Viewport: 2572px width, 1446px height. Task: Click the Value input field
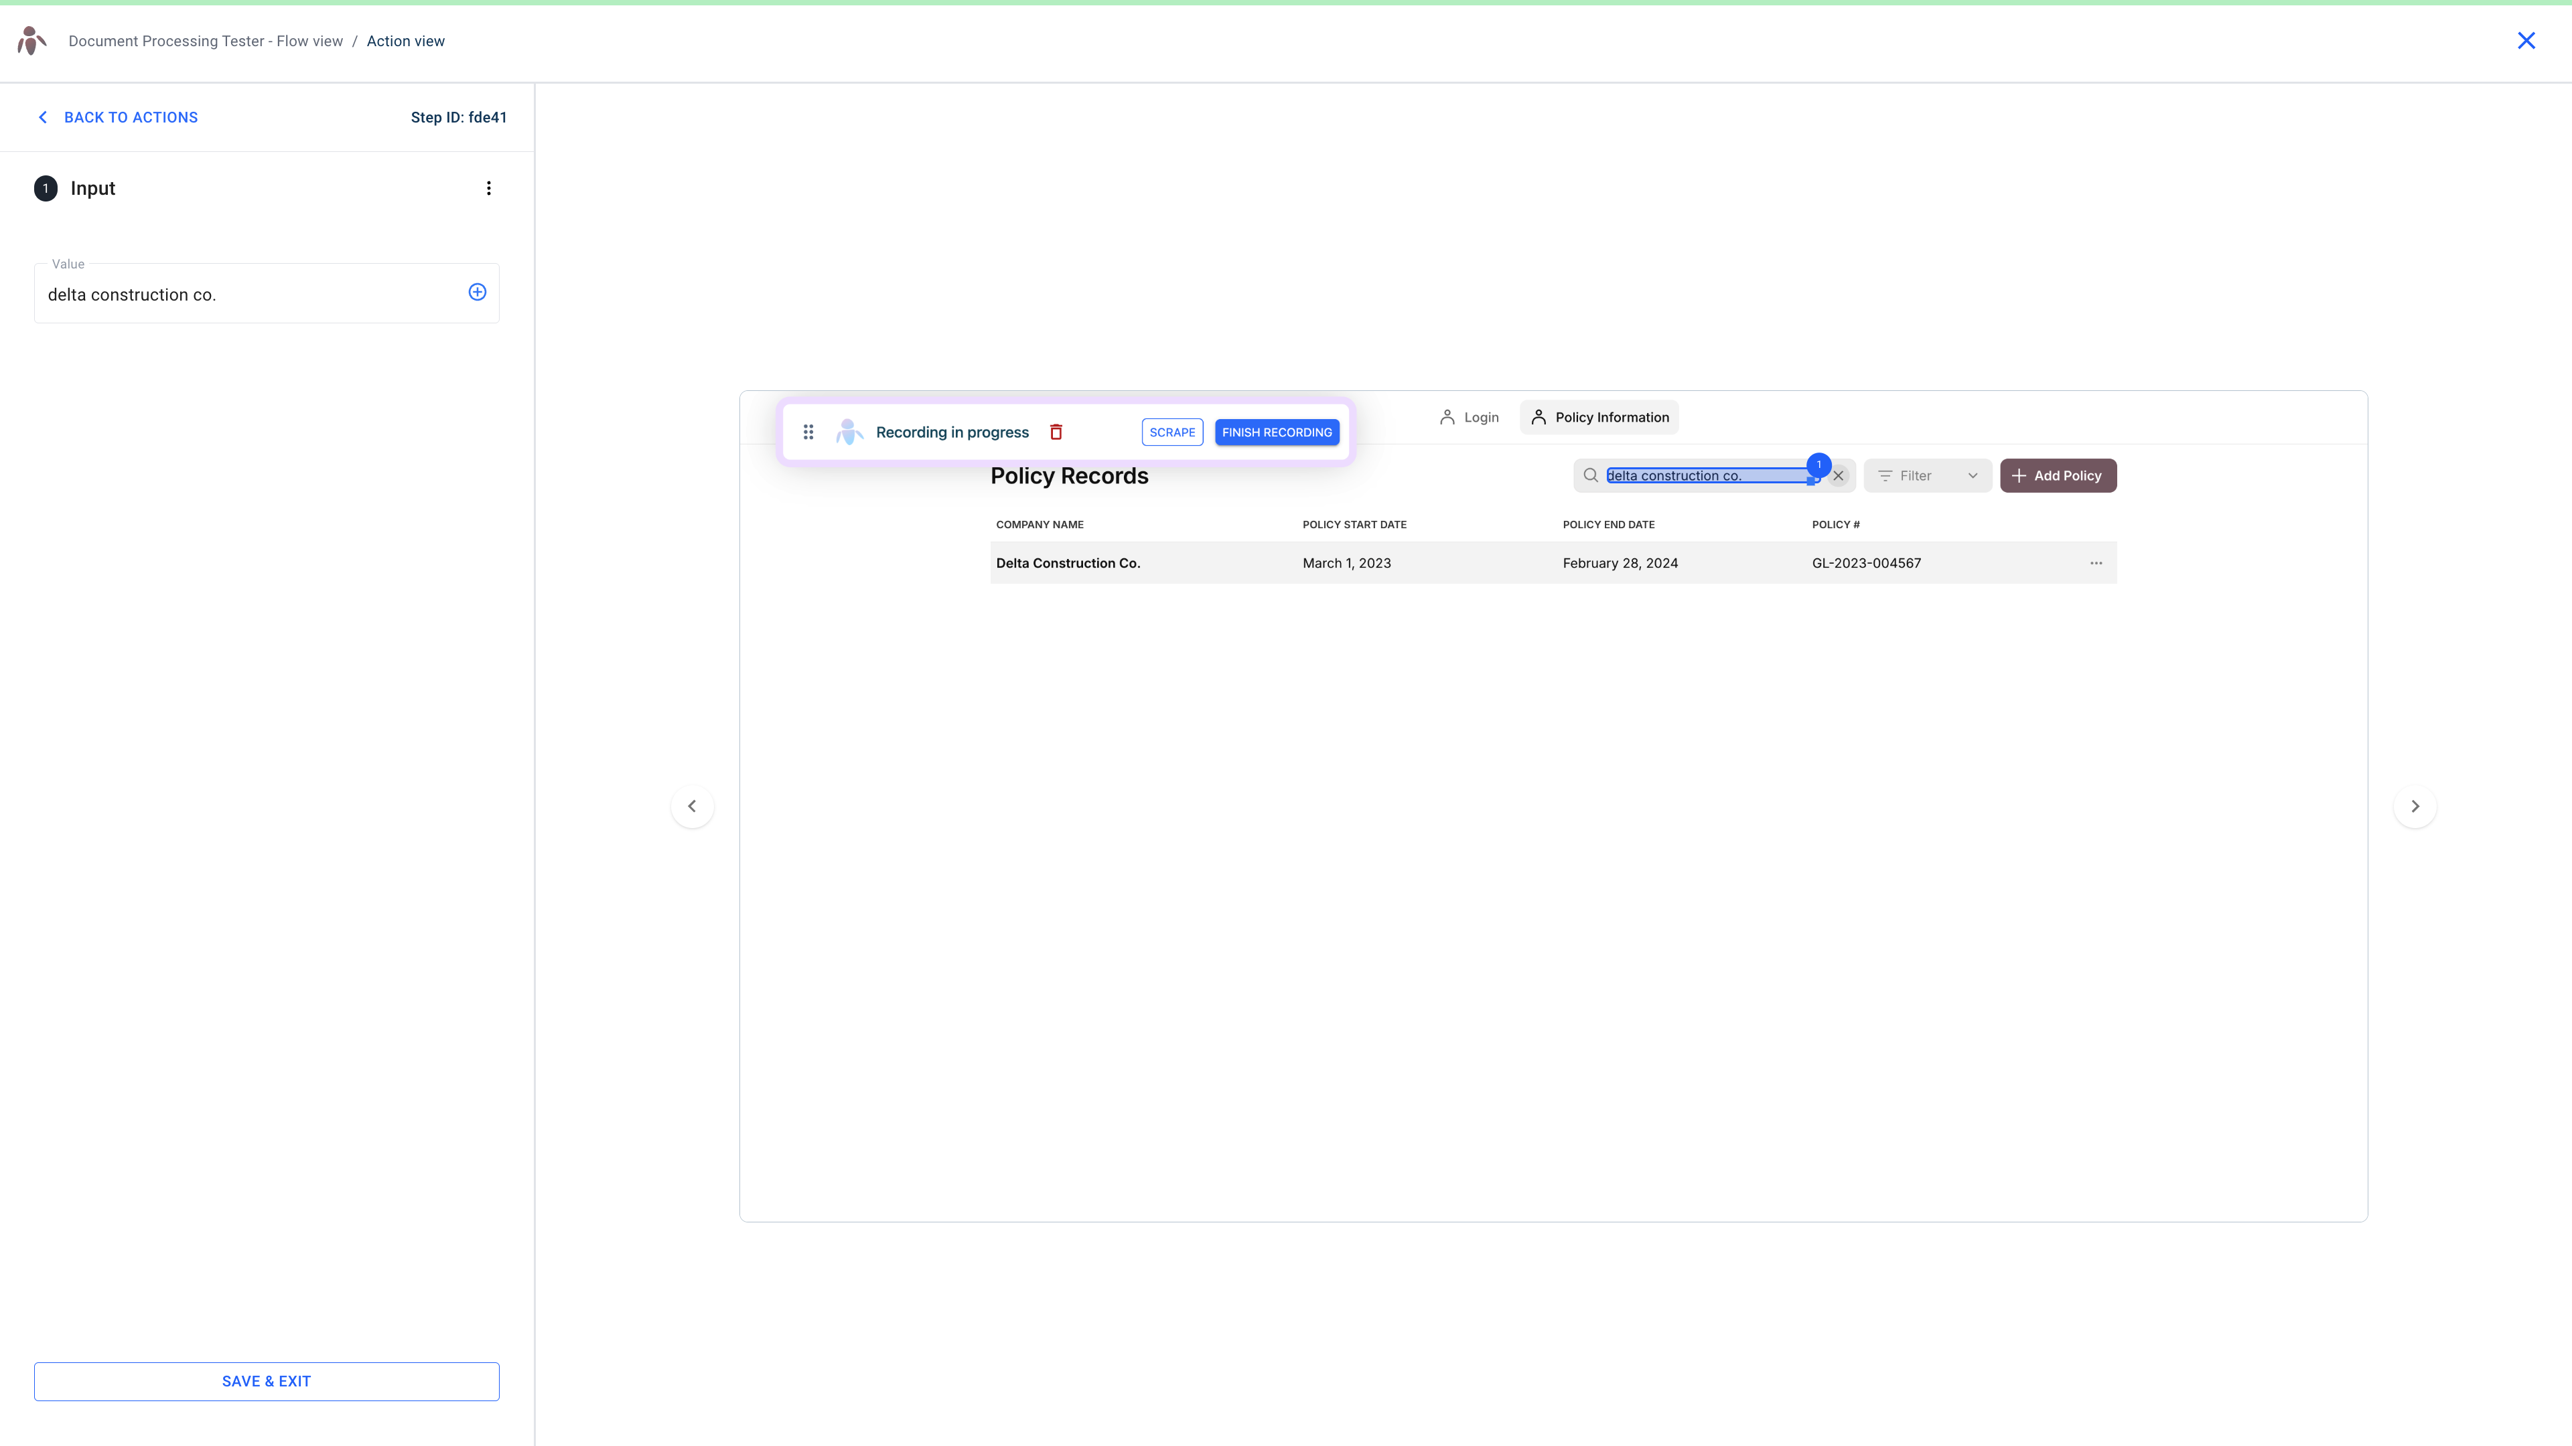click(250, 295)
